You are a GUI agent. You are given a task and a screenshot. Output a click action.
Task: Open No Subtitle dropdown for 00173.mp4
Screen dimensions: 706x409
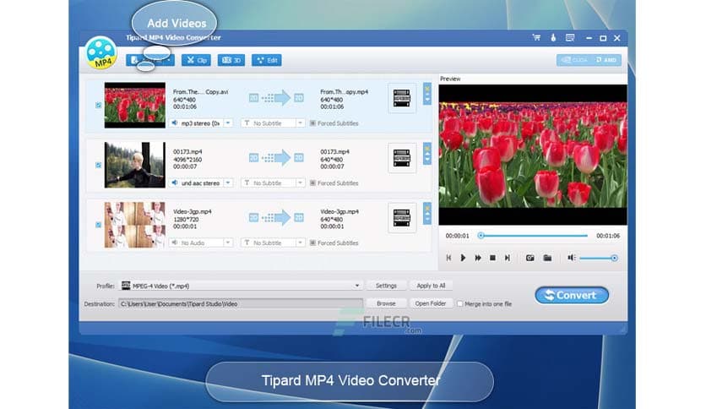click(x=300, y=183)
